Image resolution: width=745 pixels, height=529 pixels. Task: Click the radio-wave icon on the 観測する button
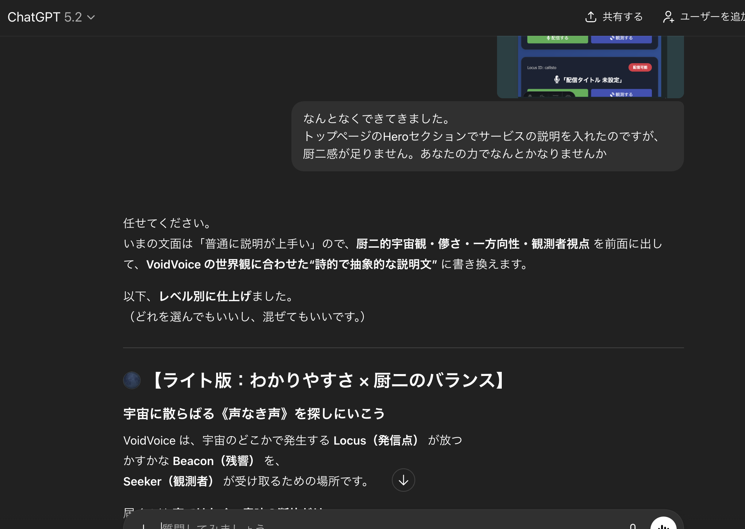612,38
